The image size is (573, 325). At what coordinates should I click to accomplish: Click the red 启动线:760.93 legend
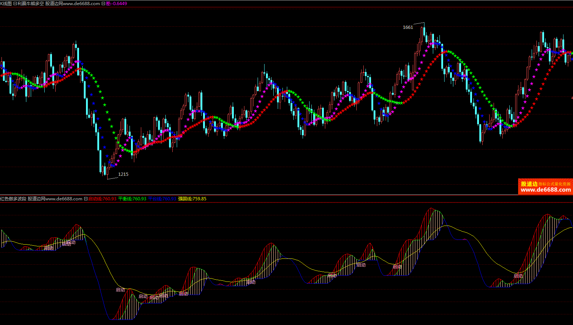102,199
